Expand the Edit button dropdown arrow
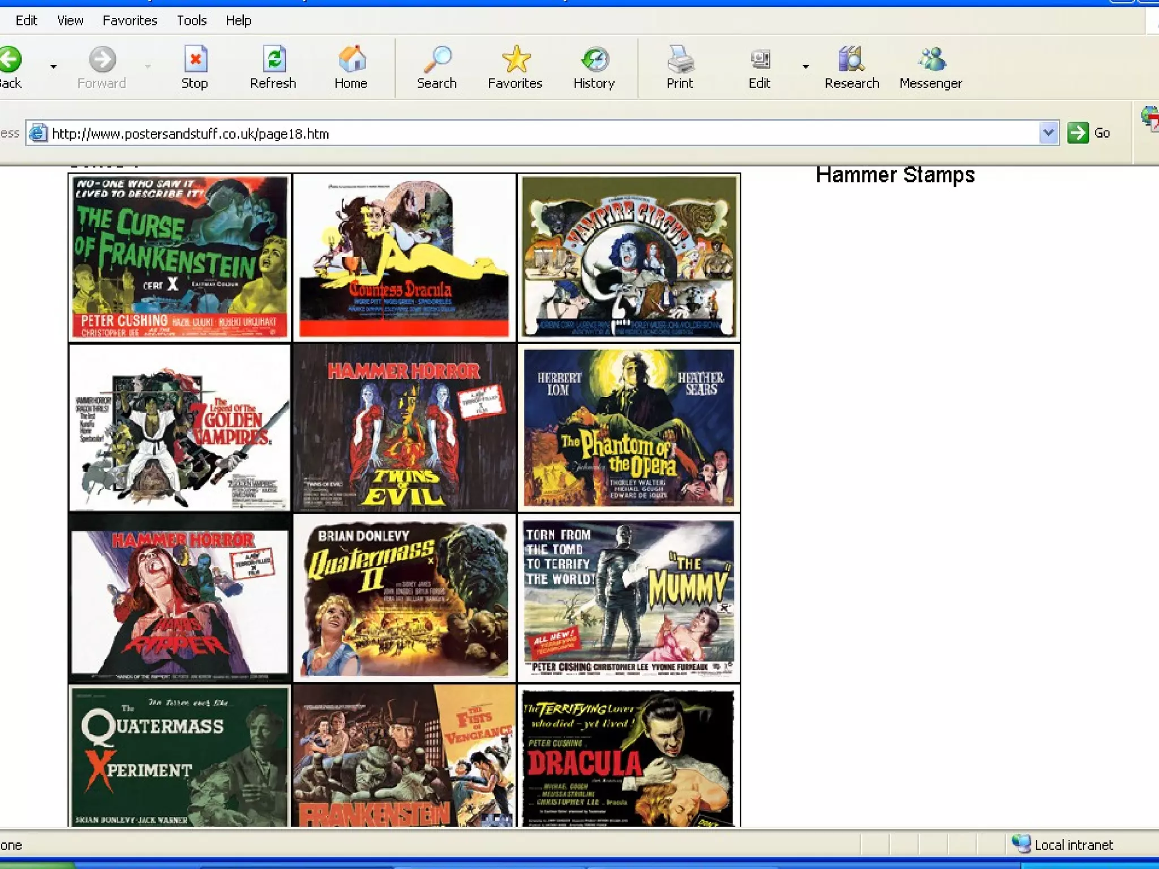1159x869 pixels. [x=805, y=67]
